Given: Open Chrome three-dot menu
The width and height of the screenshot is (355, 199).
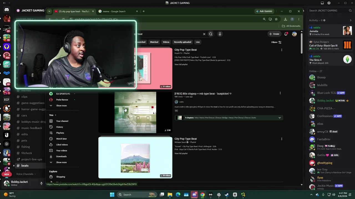Looking at the screenshot, I should (x=299, y=19).
